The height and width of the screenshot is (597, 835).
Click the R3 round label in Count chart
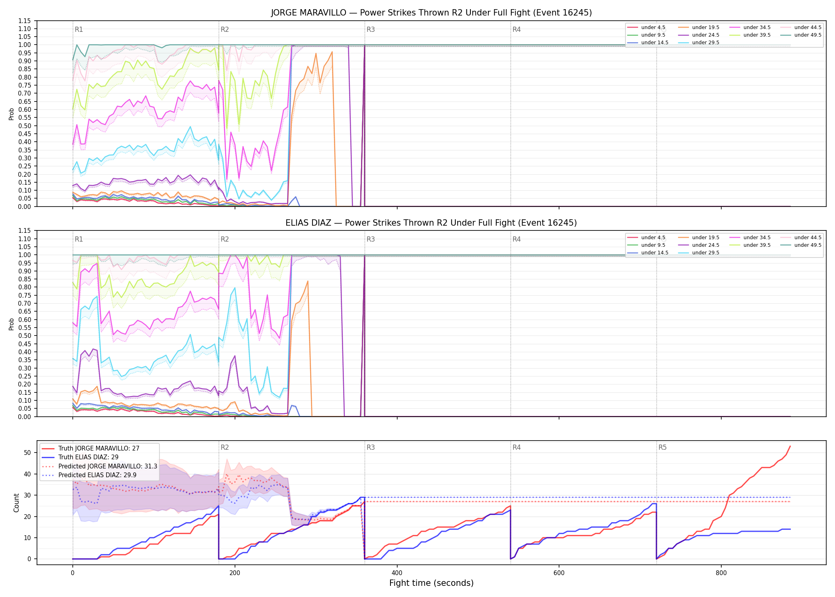tap(371, 447)
